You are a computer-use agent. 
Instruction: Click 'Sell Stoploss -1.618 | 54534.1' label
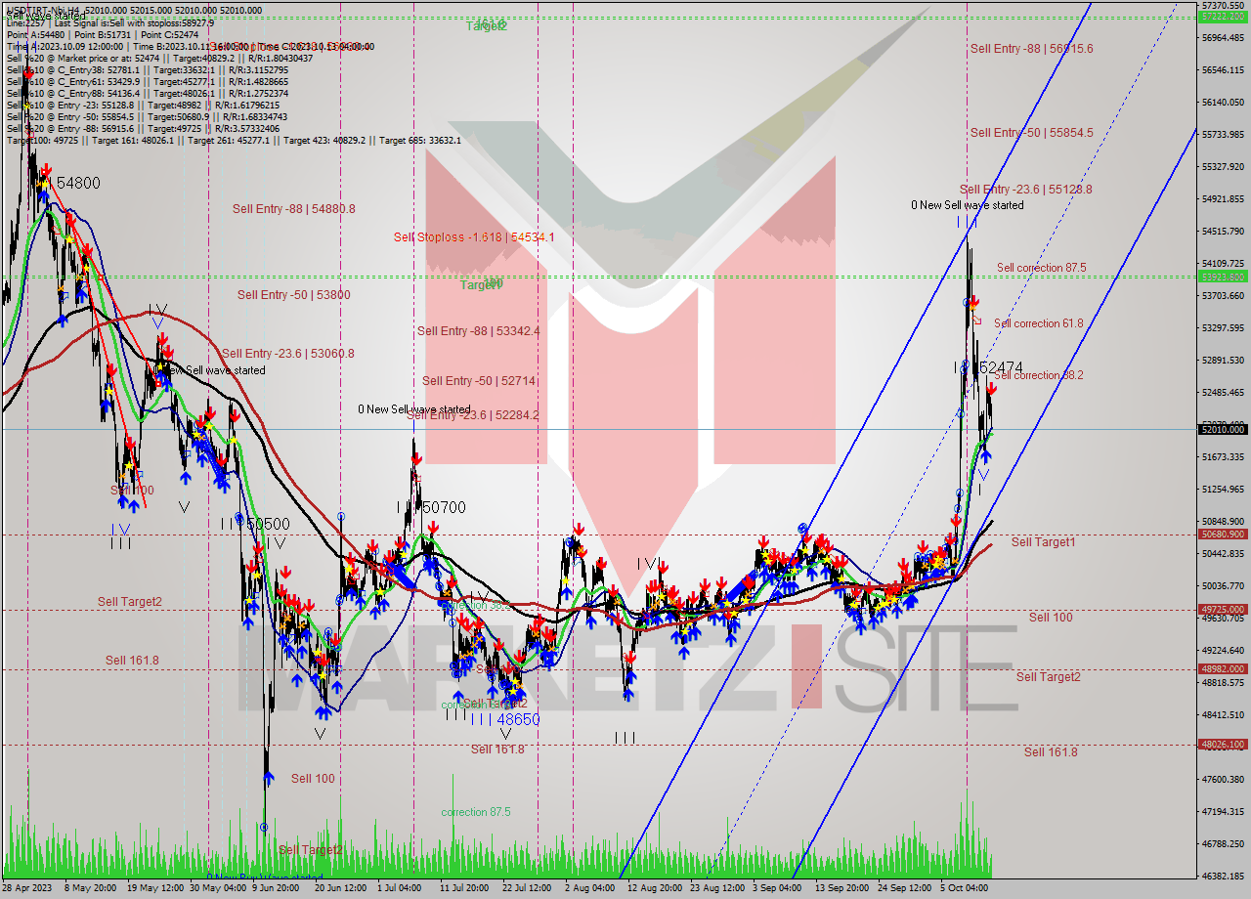[x=474, y=236]
